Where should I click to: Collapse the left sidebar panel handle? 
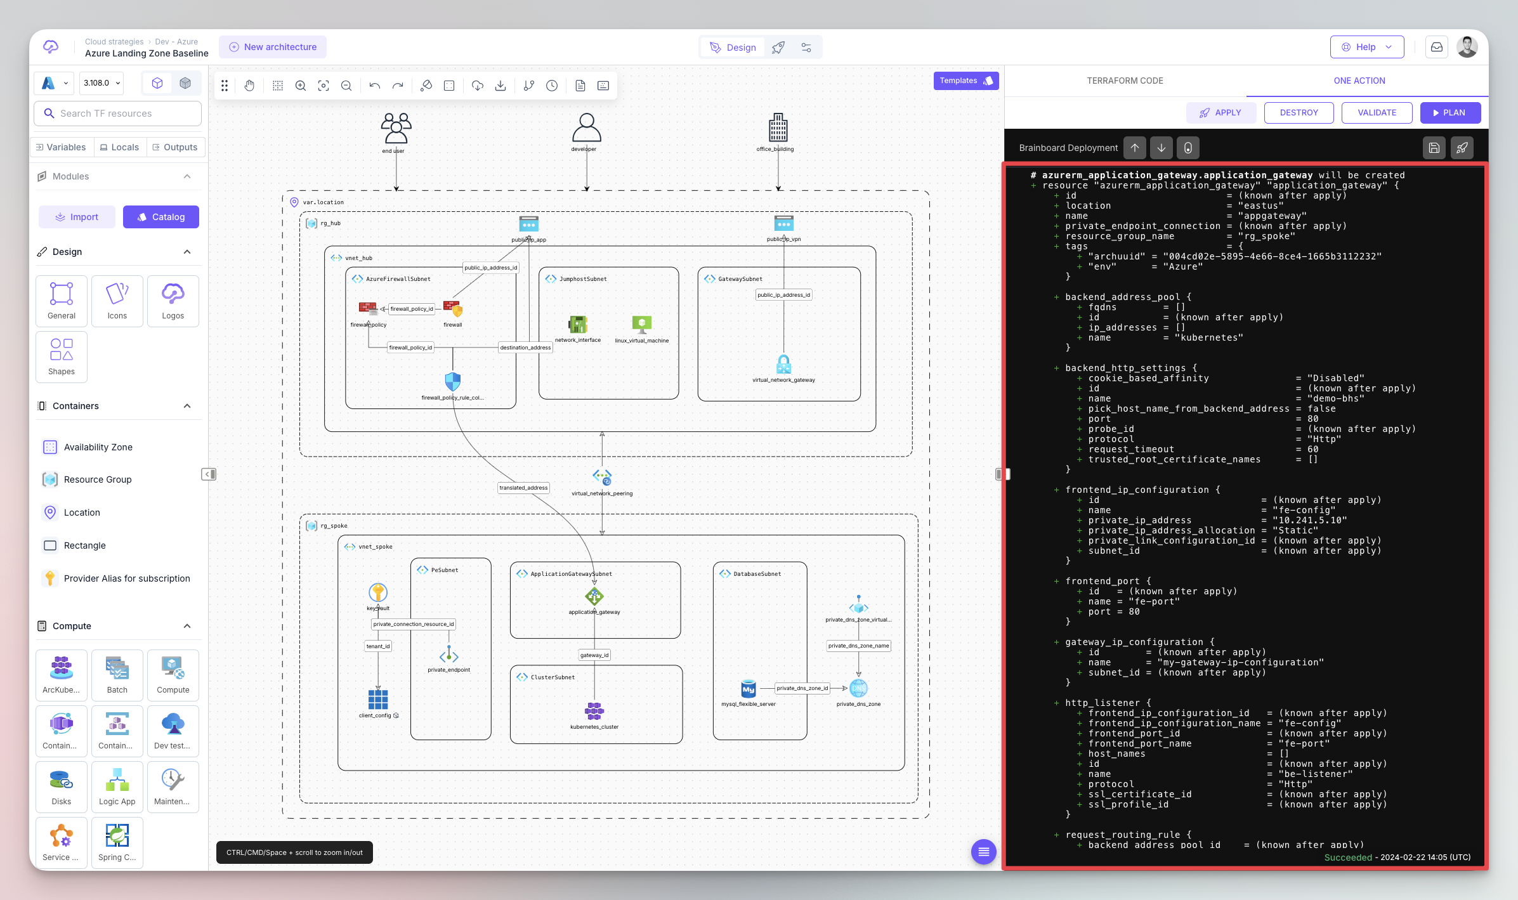click(209, 474)
